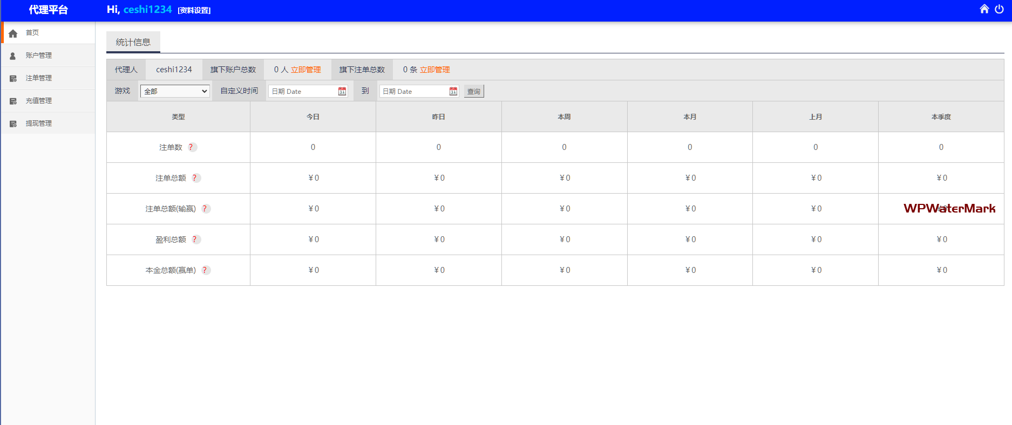Select 提现管理 in the sidebar
This screenshot has width=1012, height=425.
tap(39, 124)
